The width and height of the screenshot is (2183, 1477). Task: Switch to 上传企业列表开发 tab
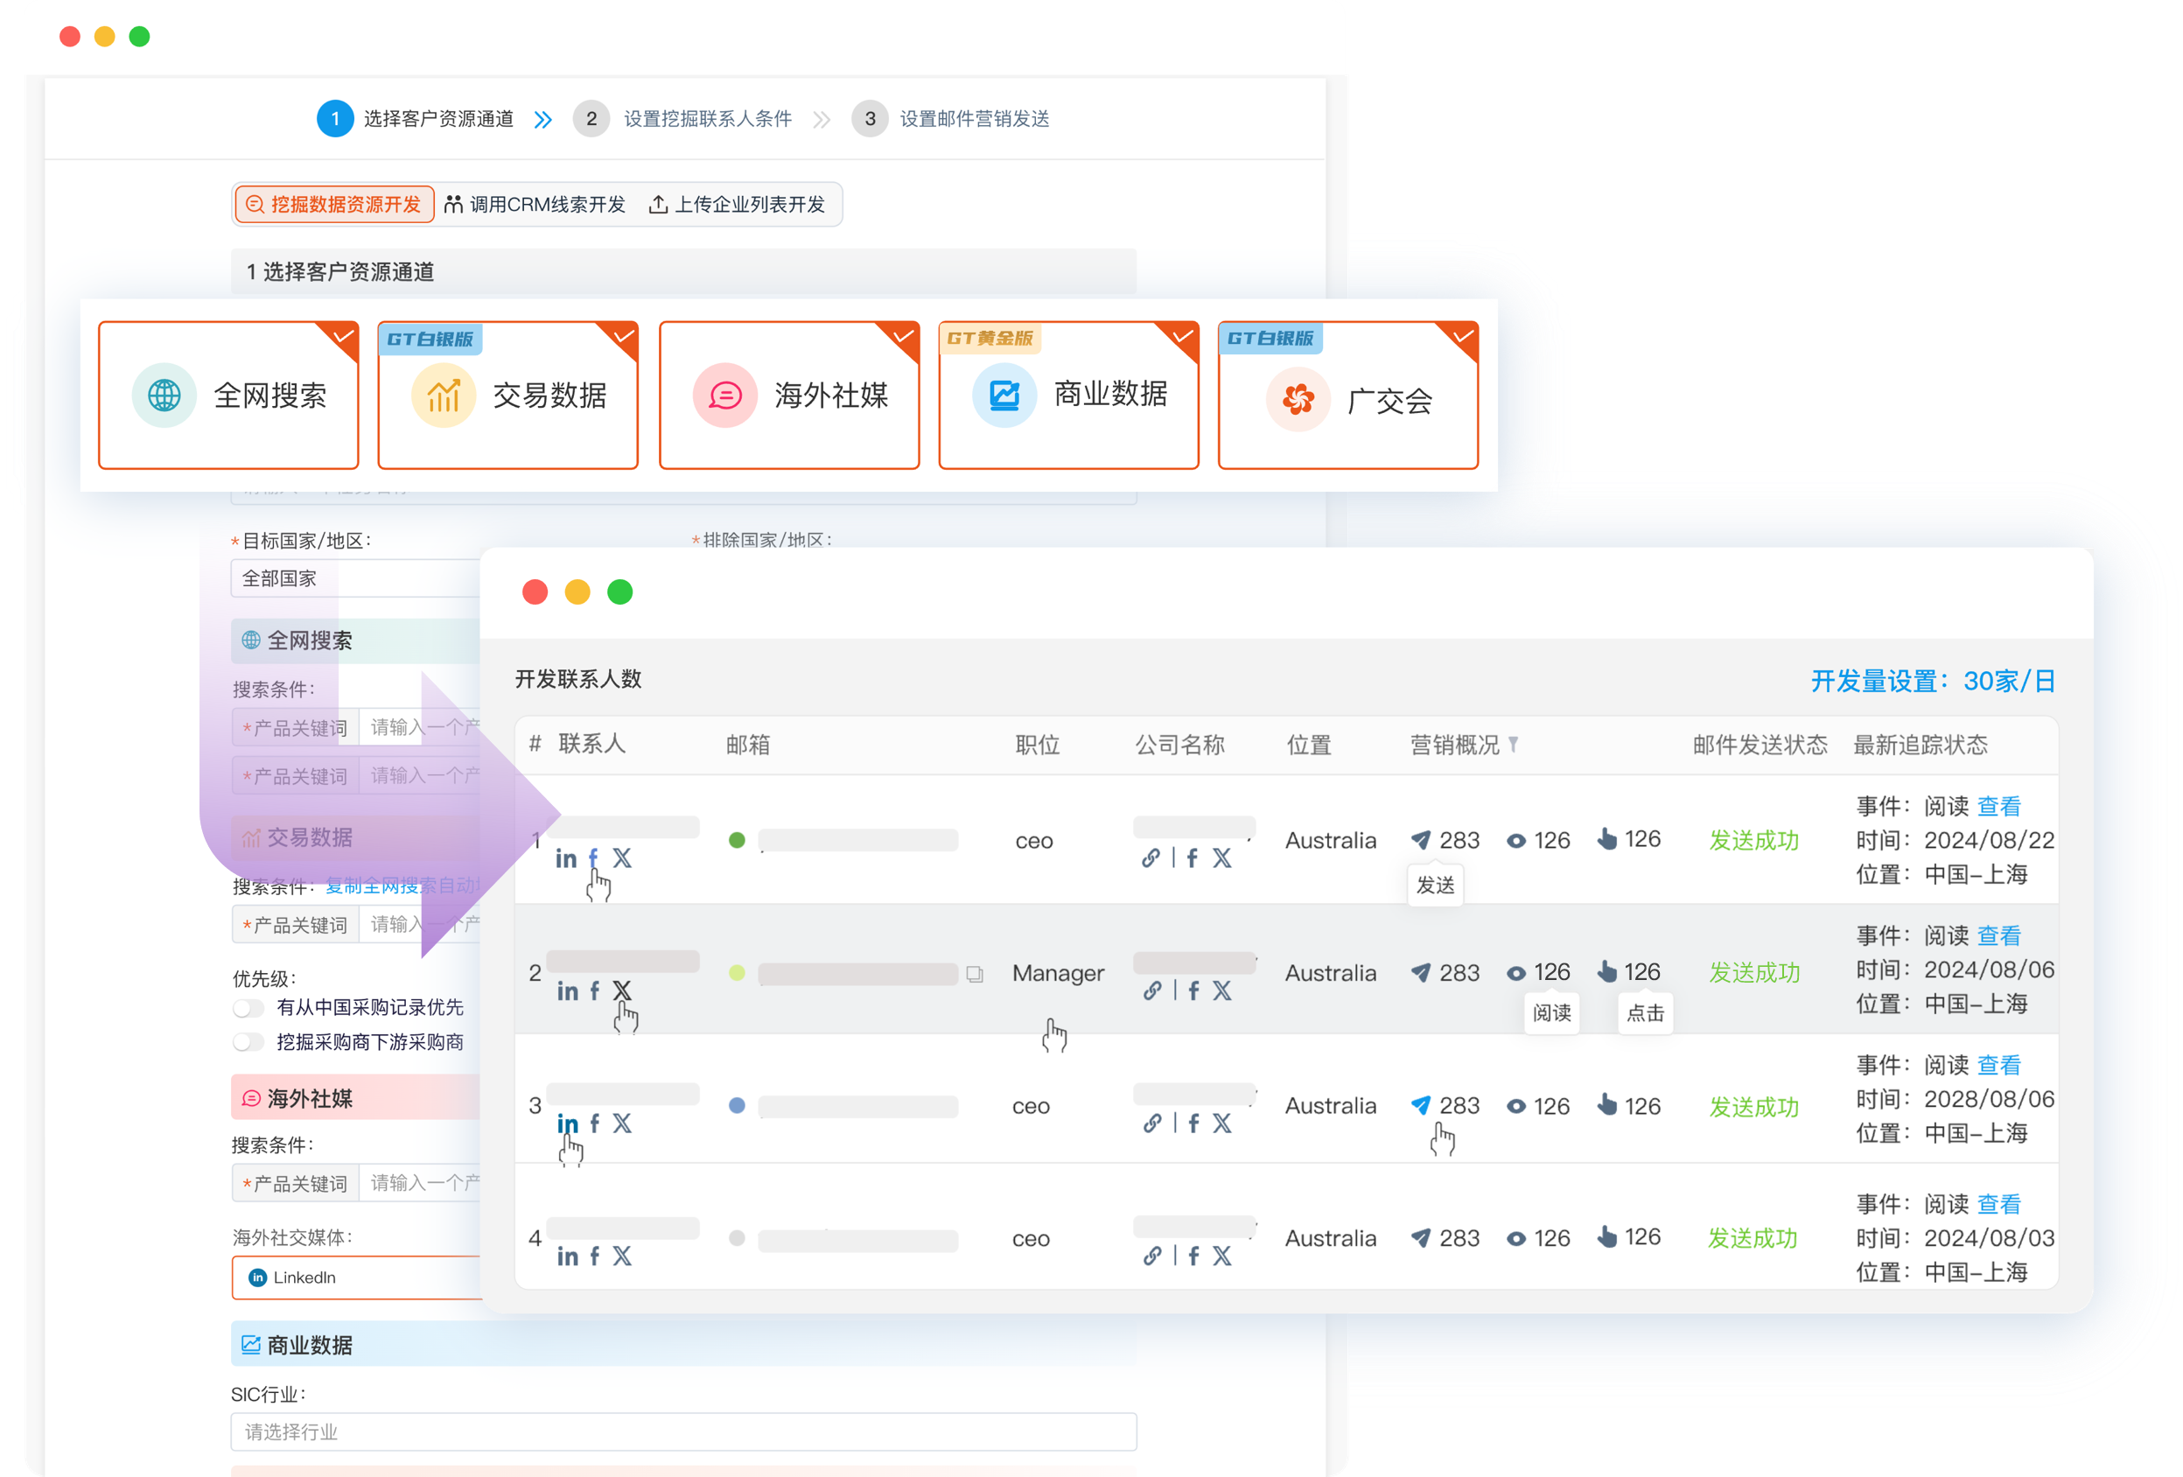click(x=738, y=205)
